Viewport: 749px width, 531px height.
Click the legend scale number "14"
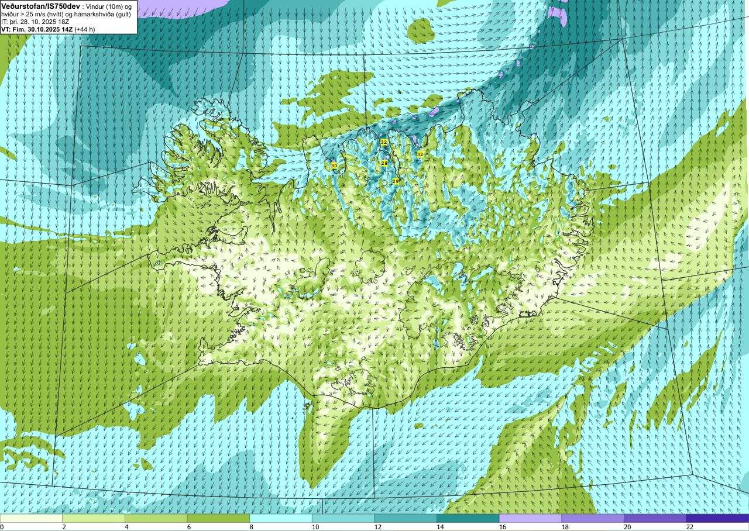point(441,527)
